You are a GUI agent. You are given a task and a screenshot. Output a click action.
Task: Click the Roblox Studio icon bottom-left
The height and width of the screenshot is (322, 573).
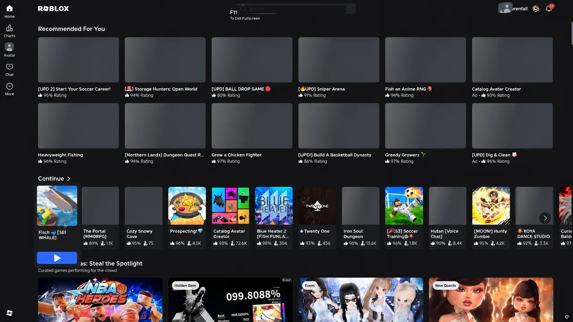tap(9, 313)
